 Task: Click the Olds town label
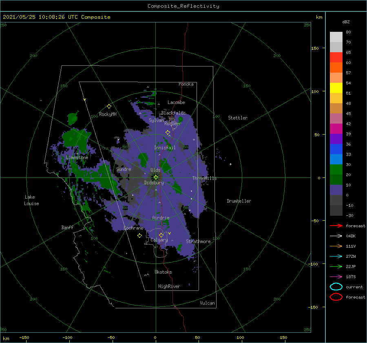click(x=155, y=170)
